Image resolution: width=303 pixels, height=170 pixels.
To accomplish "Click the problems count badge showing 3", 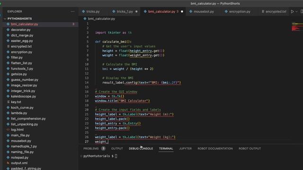I will pyautogui.click(x=103, y=149).
